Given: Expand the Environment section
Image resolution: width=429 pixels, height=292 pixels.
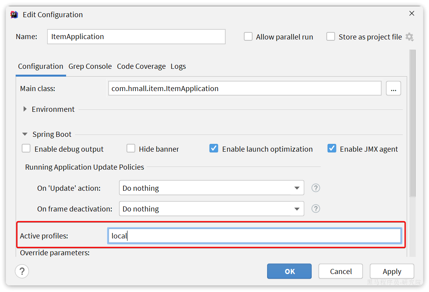Looking at the screenshot, I should click(x=25, y=109).
